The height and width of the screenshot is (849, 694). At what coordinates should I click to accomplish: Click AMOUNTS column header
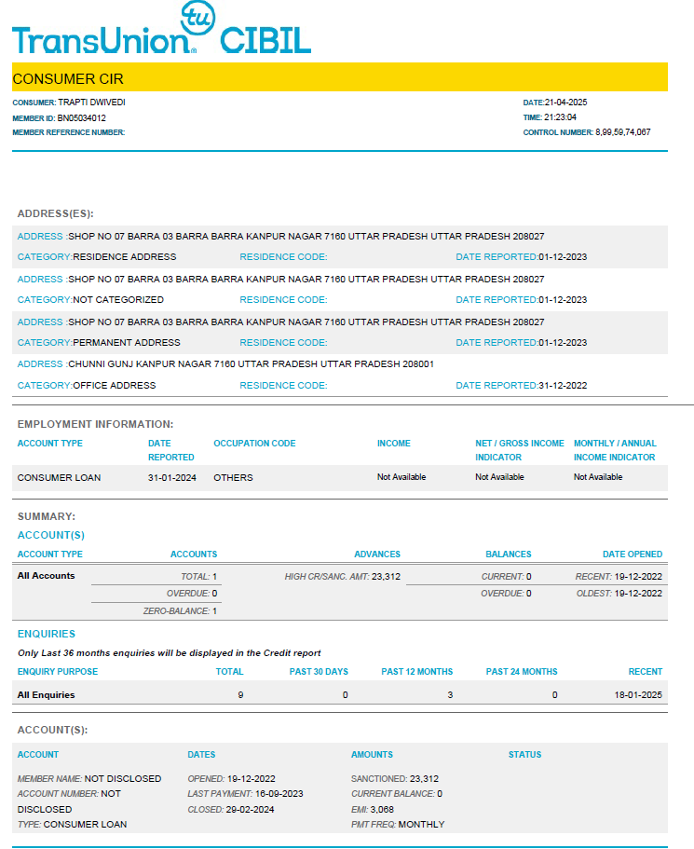(x=372, y=754)
